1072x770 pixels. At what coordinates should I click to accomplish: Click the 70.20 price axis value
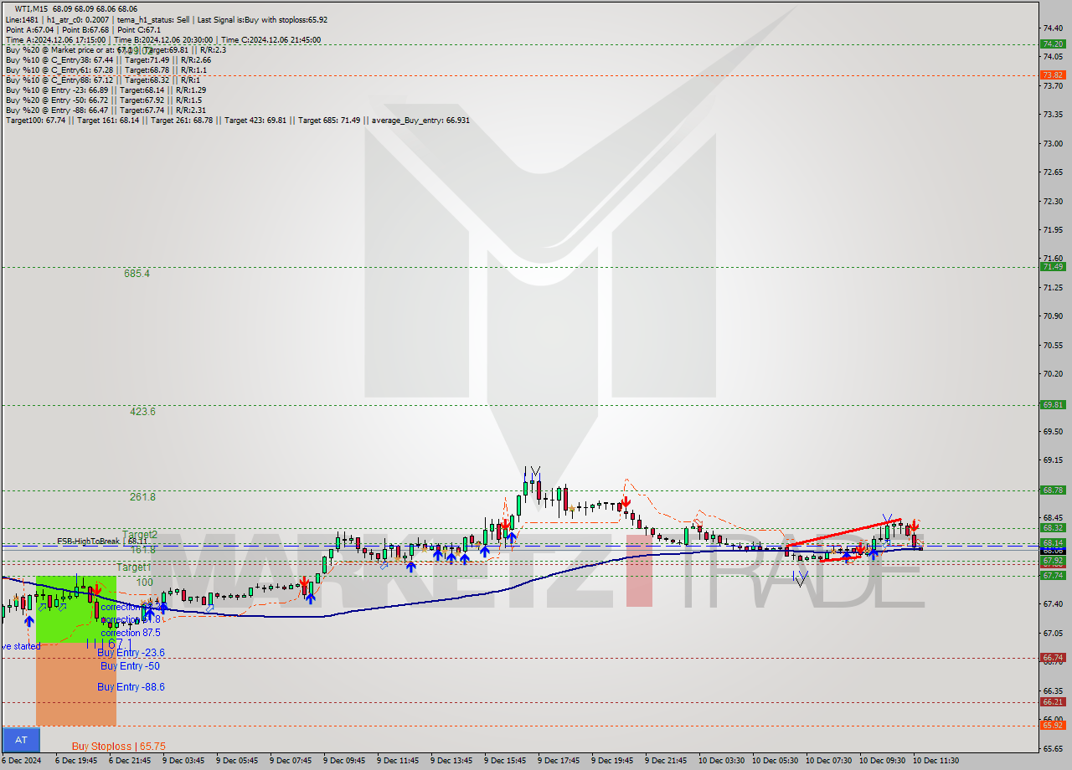click(x=1052, y=374)
